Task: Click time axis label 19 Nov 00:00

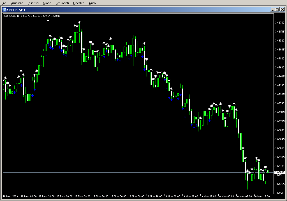Action: point(172,197)
